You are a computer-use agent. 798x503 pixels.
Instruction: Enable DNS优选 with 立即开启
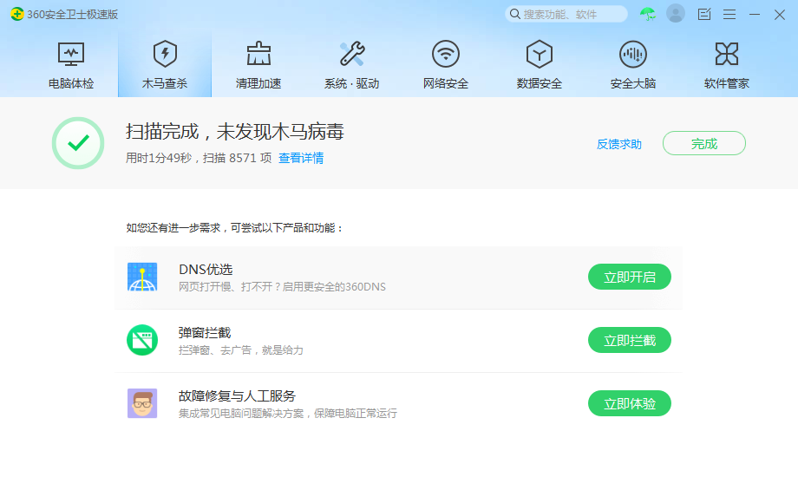pyautogui.click(x=630, y=277)
